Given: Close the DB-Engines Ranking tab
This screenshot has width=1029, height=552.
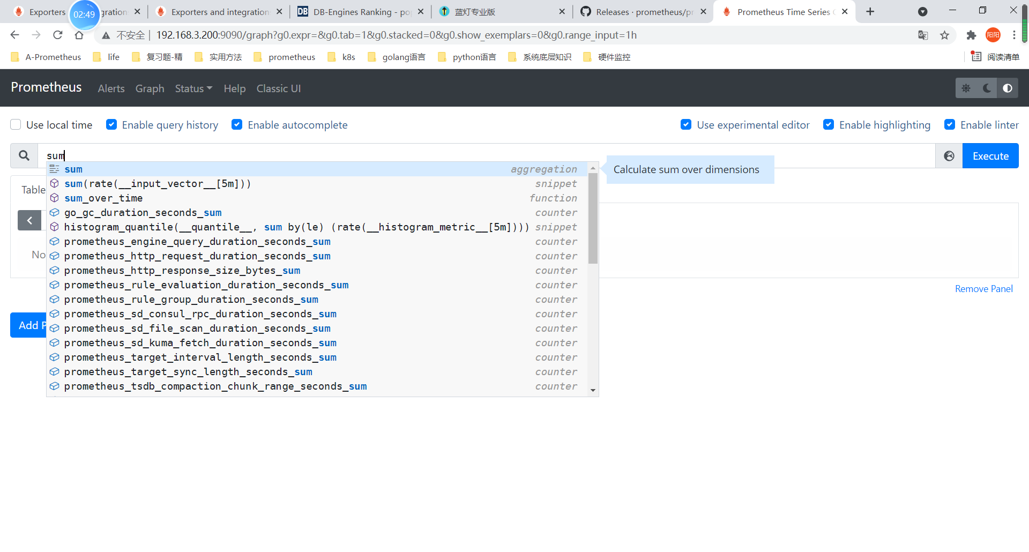Looking at the screenshot, I should pyautogui.click(x=421, y=12).
